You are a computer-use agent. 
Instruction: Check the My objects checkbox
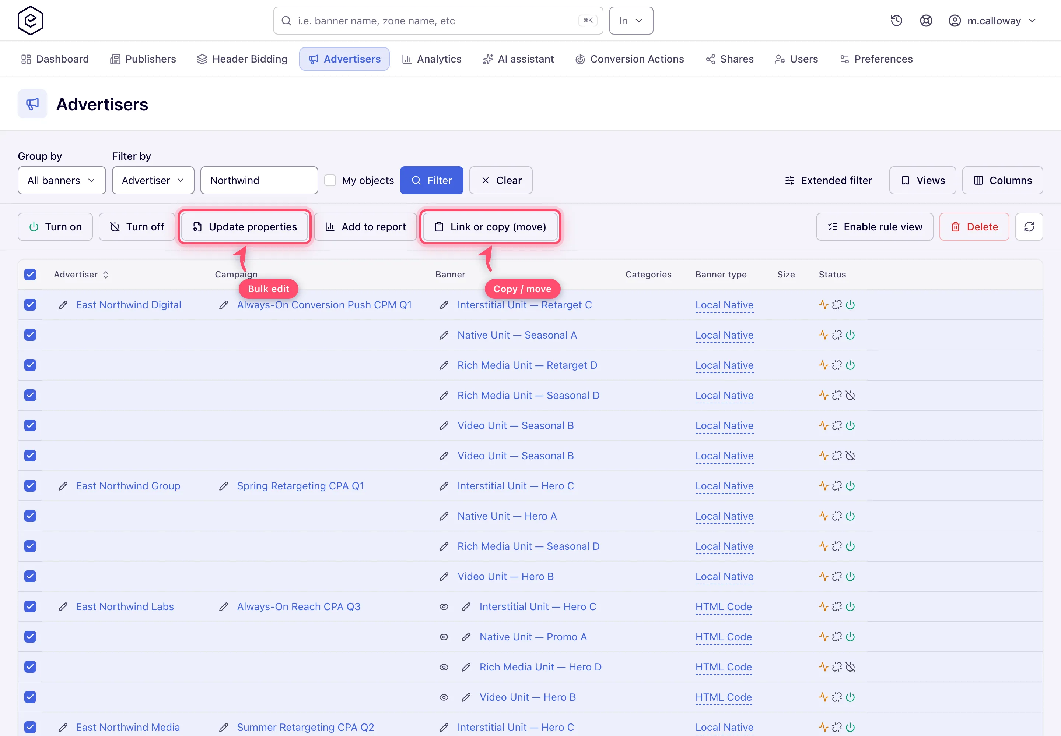330,180
